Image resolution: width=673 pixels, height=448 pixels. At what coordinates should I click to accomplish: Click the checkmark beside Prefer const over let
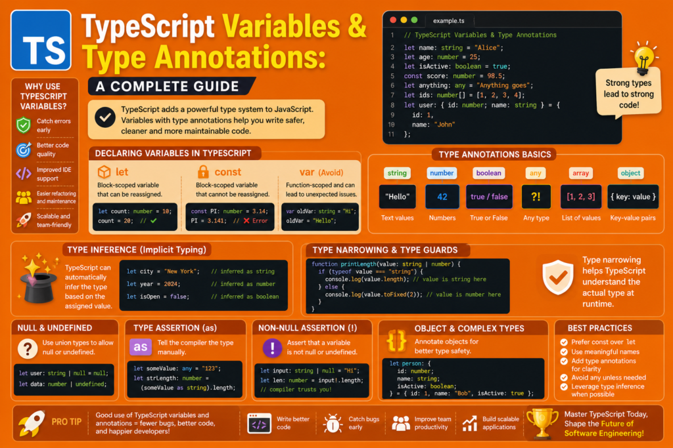coord(564,342)
